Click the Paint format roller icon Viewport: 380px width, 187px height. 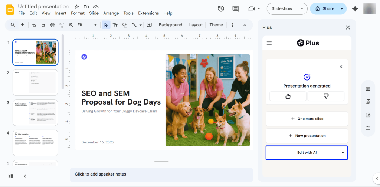pos(62,25)
